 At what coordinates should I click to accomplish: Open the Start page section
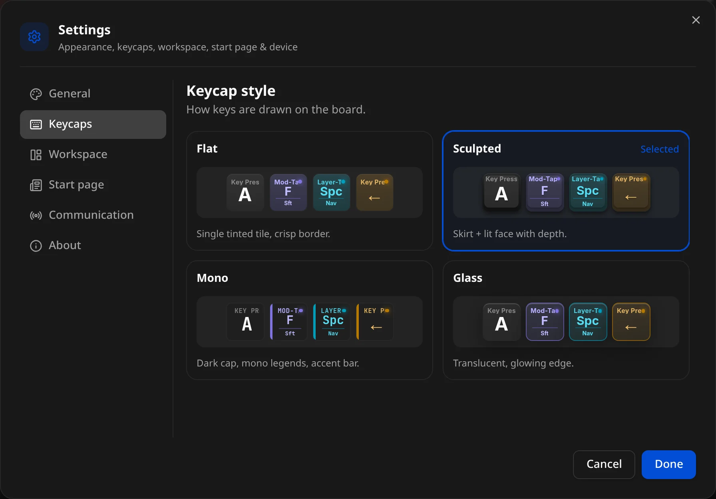(x=93, y=185)
